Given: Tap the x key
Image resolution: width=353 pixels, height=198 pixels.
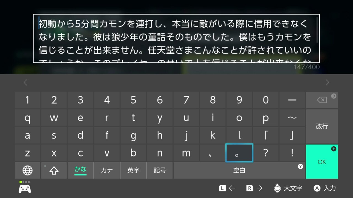Looking at the screenshot, I should click(54, 153).
